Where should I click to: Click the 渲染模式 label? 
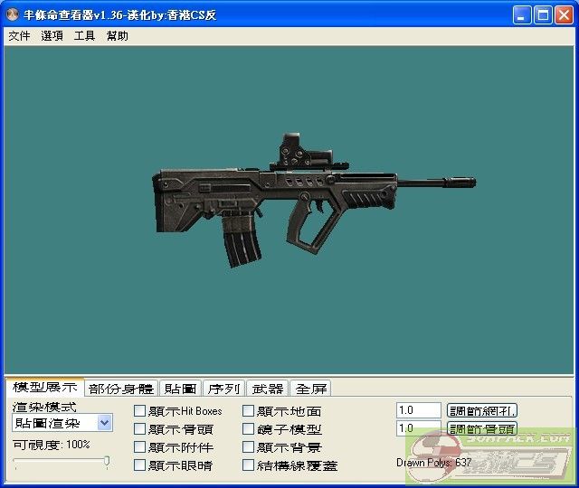[x=44, y=407]
